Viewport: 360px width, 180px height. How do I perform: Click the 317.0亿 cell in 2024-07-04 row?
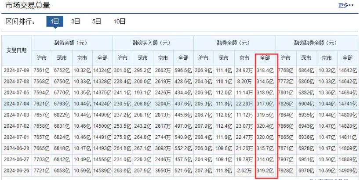(x=265, y=104)
